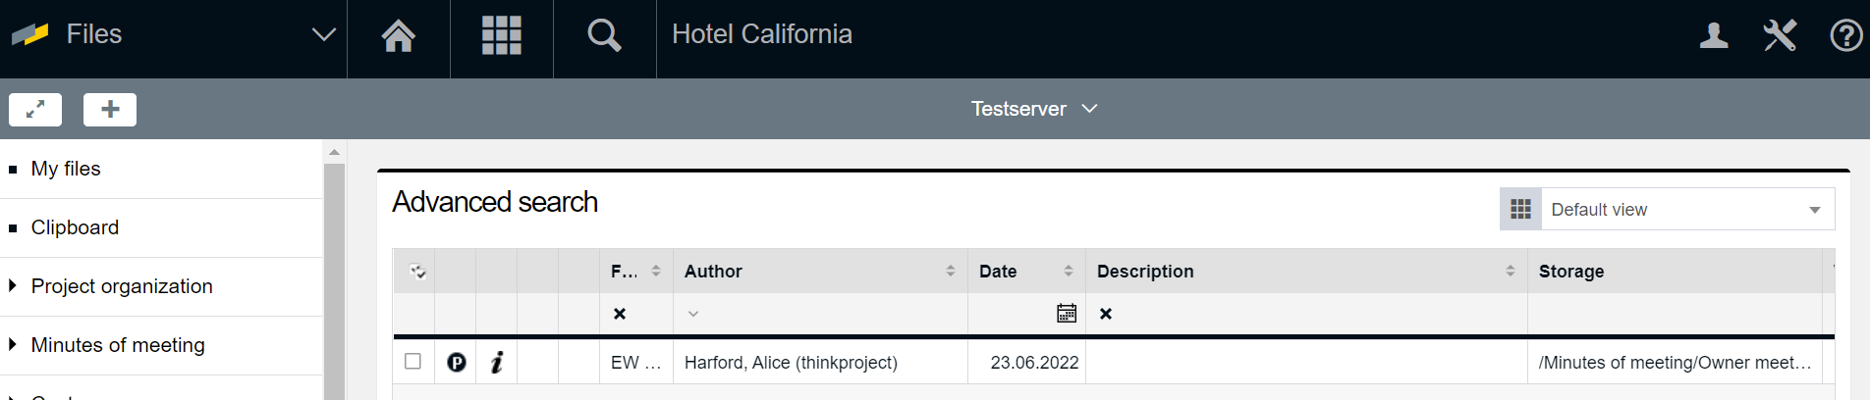Toggle select-all in the table header
The height and width of the screenshot is (400, 1870).
coord(417,272)
